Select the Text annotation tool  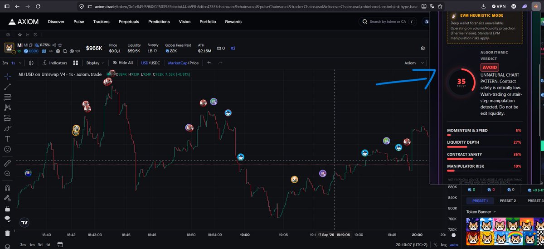7,139
